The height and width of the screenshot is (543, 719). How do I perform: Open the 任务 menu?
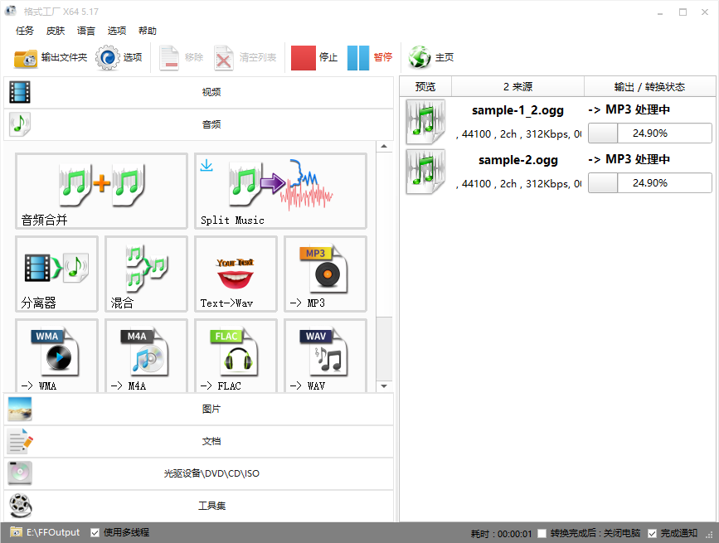25,31
